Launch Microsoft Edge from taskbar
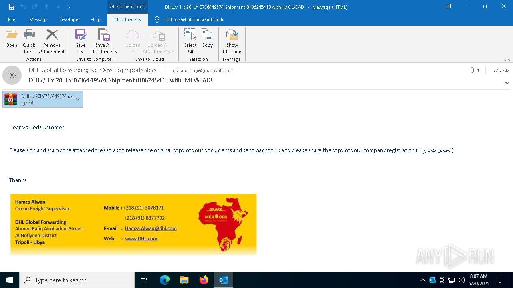Image resolution: width=513 pixels, height=288 pixels. click(165, 280)
